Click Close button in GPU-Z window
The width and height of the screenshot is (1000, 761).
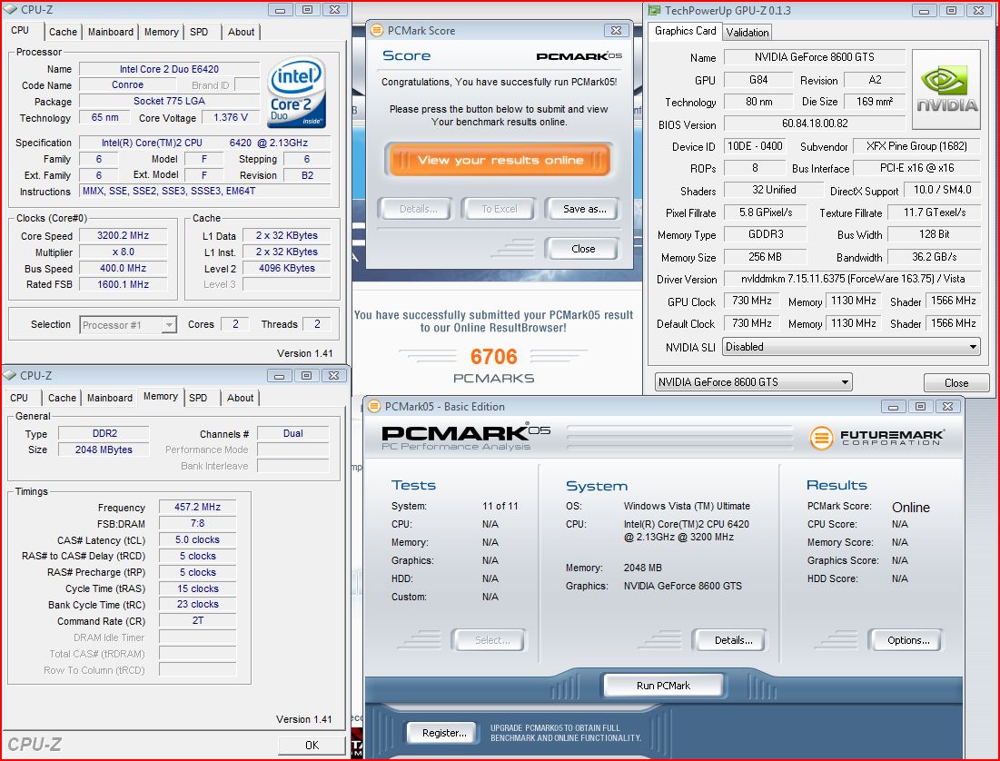956,382
